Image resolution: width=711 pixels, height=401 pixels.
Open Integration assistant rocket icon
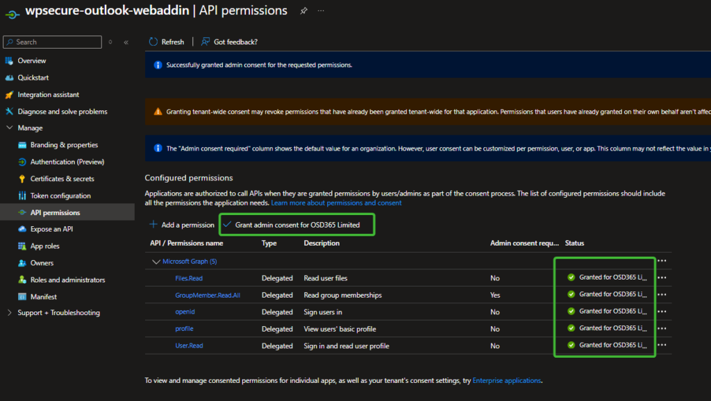tap(10, 94)
